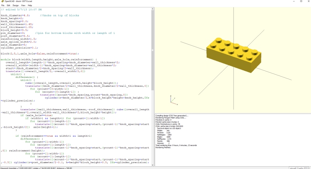Click the date tooltip "giovedì 5 luglio 2018"

click(299, 168)
